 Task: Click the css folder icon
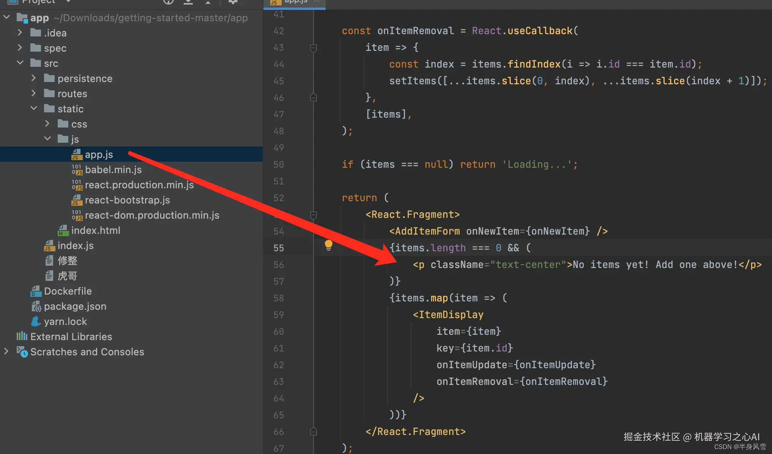(x=63, y=124)
